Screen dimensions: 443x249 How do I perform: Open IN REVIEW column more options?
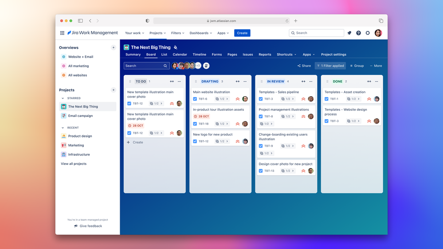[x=311, y=82]
